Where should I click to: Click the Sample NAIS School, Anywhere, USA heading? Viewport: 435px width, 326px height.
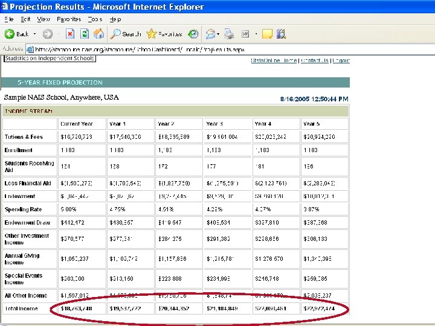click(61, 97)
